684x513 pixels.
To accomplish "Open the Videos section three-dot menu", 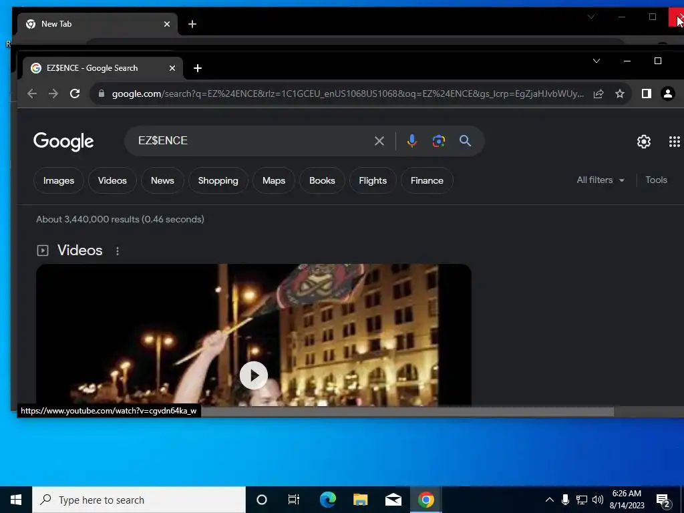I will click(x=118, y=251).
